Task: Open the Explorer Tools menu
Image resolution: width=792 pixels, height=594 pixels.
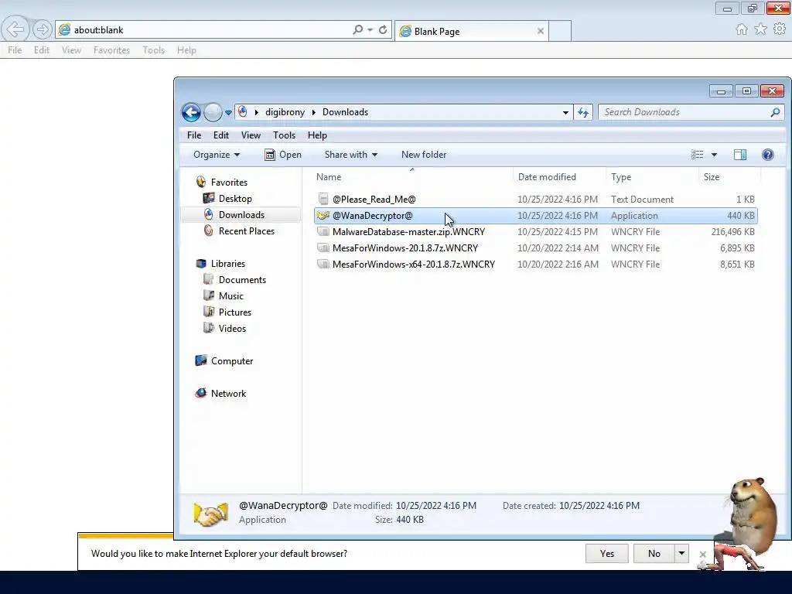Action: coord(284,135)
